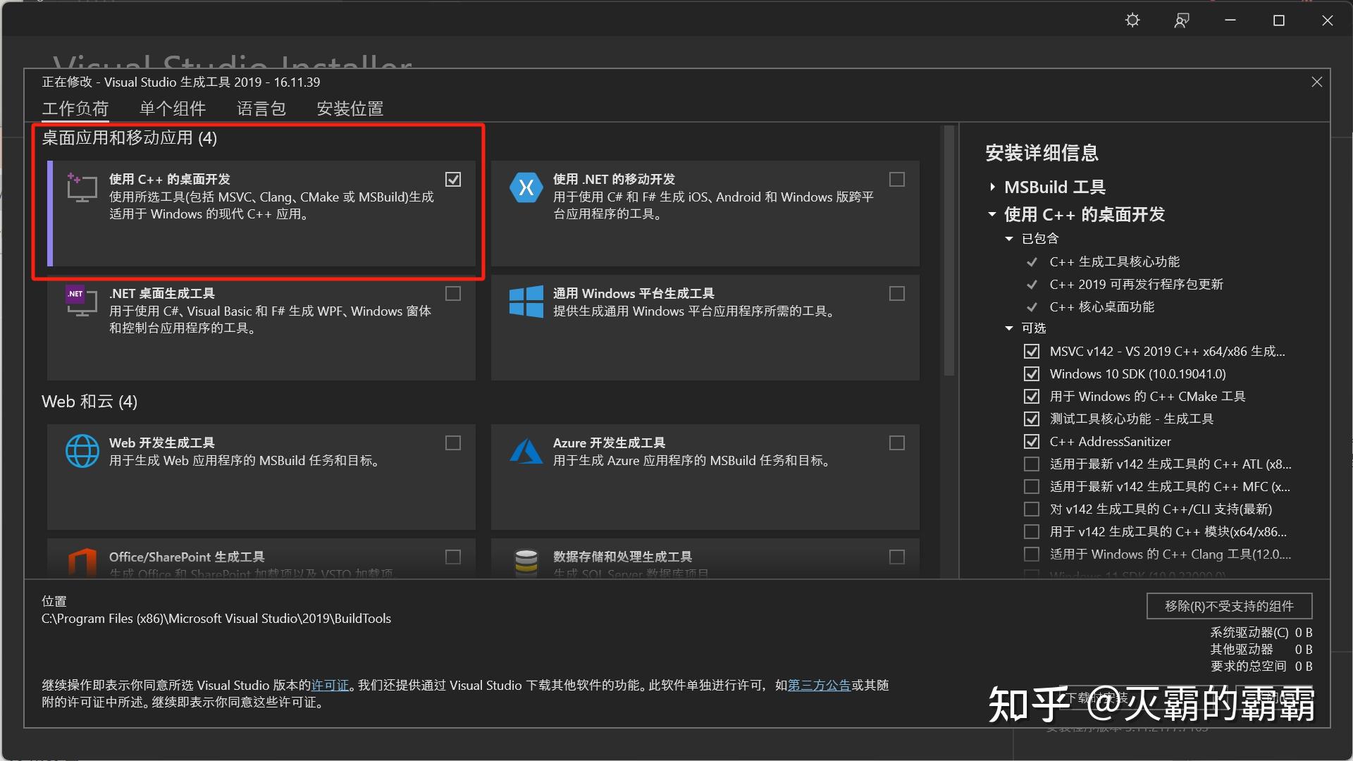Click the C++ desktop development workload icon
The width and height of the screenshot is (1353, 761).
click(82, 187)
